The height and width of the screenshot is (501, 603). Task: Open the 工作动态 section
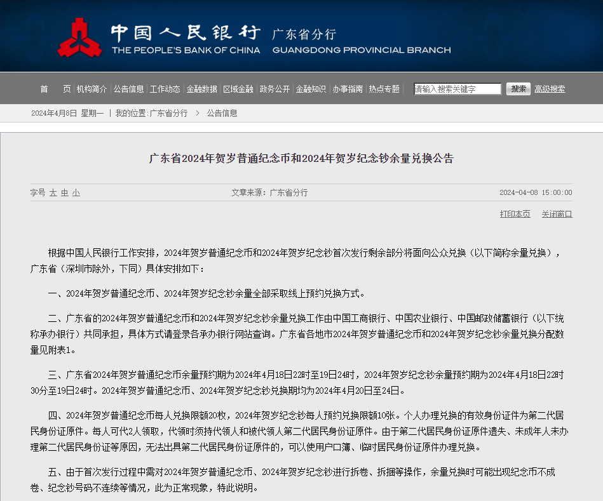[165, 89]
